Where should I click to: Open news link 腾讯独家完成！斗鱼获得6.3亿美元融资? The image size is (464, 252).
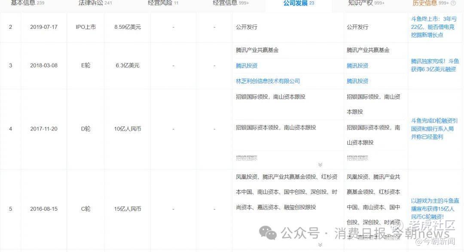[435, 65]
